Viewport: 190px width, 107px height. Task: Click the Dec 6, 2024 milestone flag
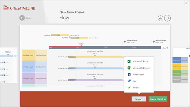click(x=154, y=41)
